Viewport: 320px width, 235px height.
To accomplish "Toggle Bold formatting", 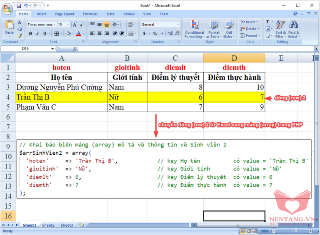I will tap(30, 33).
